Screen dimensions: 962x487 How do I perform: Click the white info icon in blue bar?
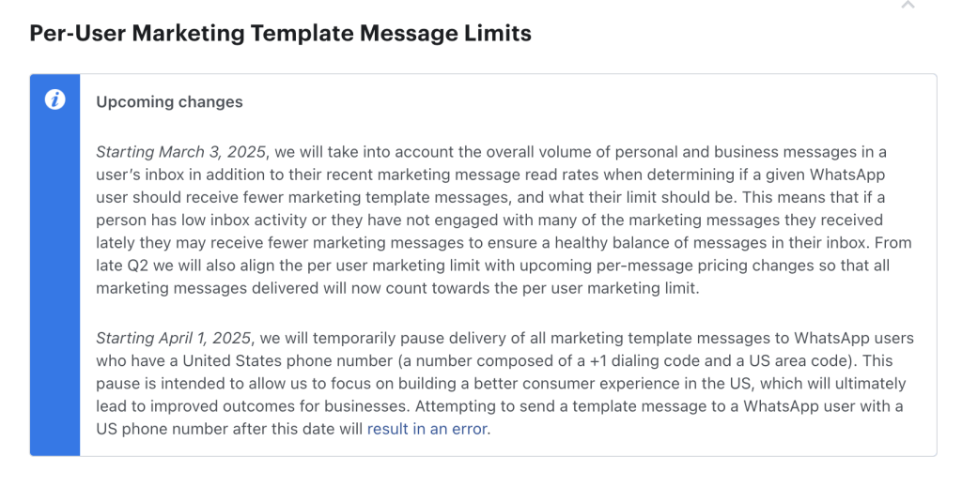55,99
